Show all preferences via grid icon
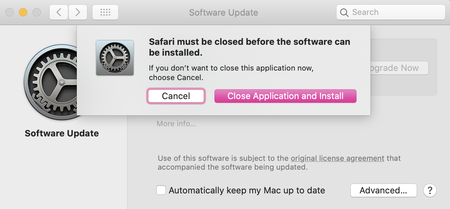Screen dimensions: 450x209 (105, 13)
